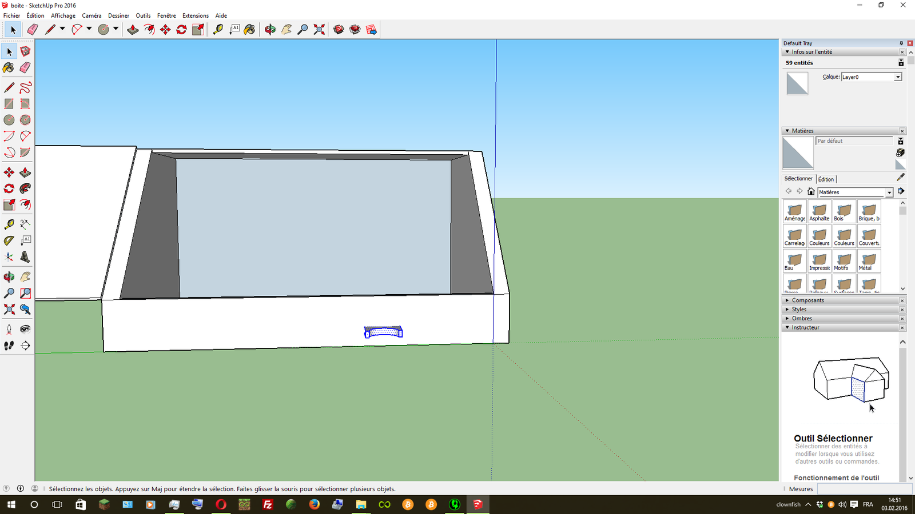Open the Calque Layer0 dropdown
Viewport: 915px width, 514px height.
tap(898, 77)
